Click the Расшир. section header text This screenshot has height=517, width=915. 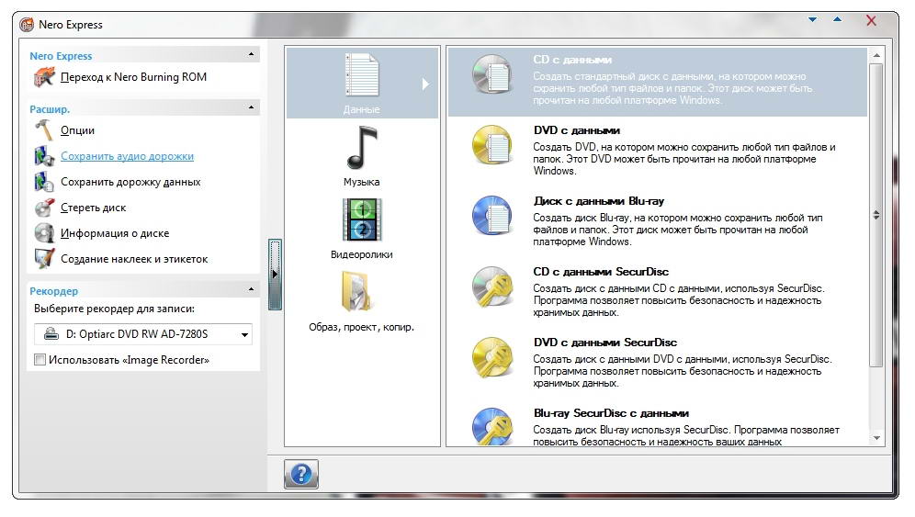50,109
